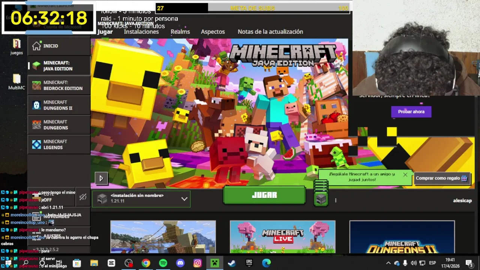
Task: Open Minecraft Dungeons in sidebar
Action: click(59, 124)
